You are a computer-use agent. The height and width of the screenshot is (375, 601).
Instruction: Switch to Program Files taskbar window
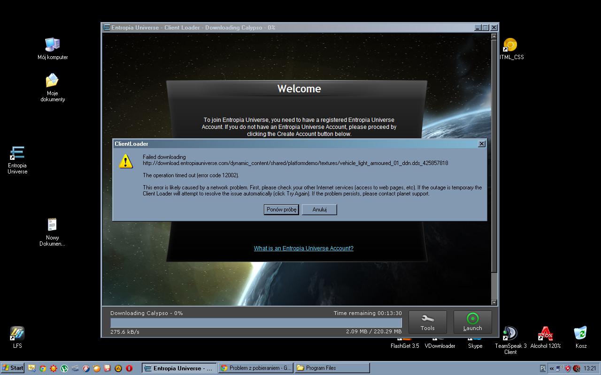point(331,368)
